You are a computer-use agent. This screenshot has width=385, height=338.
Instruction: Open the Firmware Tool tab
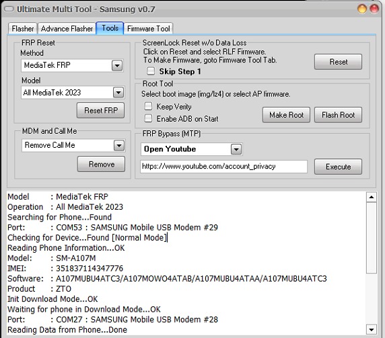(x=149, y=29)
